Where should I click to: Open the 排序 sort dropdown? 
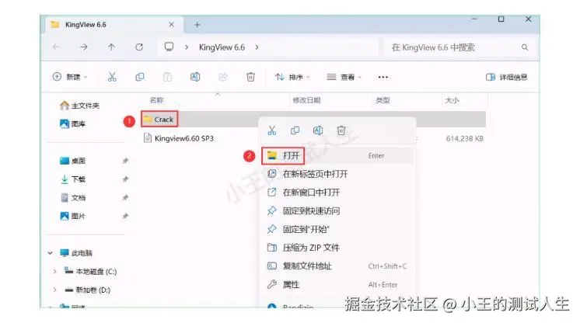[x=292, y=77]
